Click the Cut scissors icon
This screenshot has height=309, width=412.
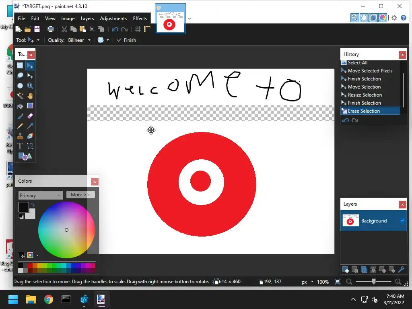[x=64, y=29]
